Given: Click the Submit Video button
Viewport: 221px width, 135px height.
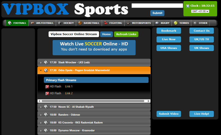Looking at the screenshot, I should [x=169, y=114].
